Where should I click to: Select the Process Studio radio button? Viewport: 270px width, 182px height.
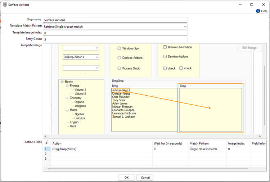click(x=119, y=68)
